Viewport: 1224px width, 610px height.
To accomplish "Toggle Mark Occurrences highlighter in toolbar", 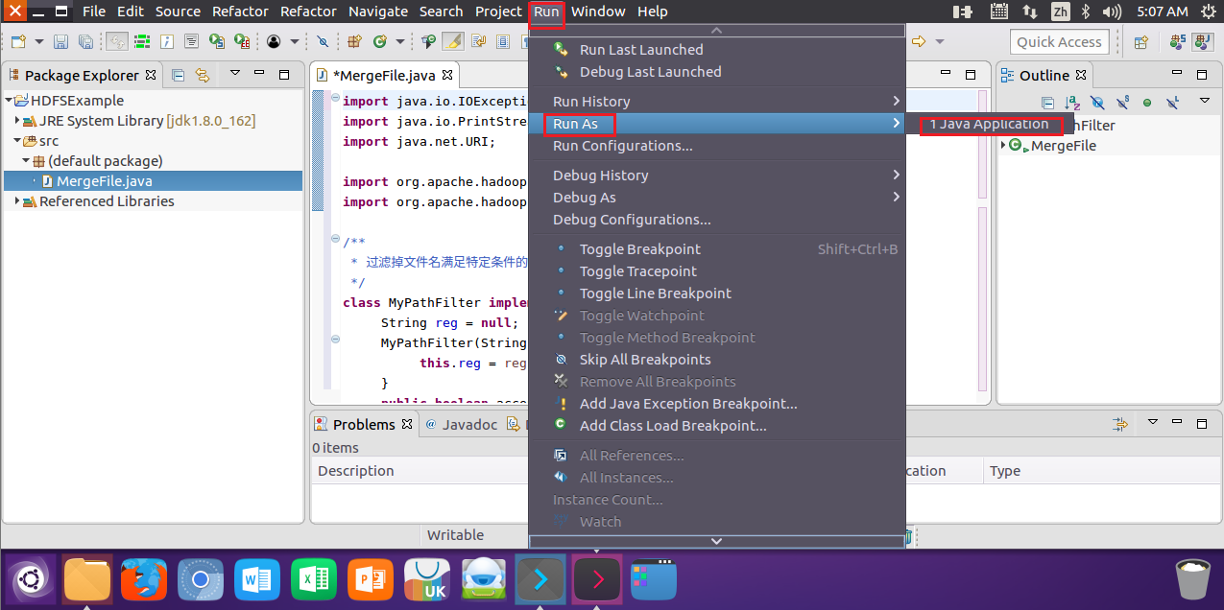I will 454,41.
